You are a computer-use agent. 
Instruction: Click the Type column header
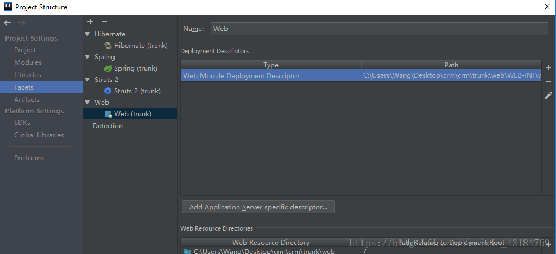(x=271, y=65)
